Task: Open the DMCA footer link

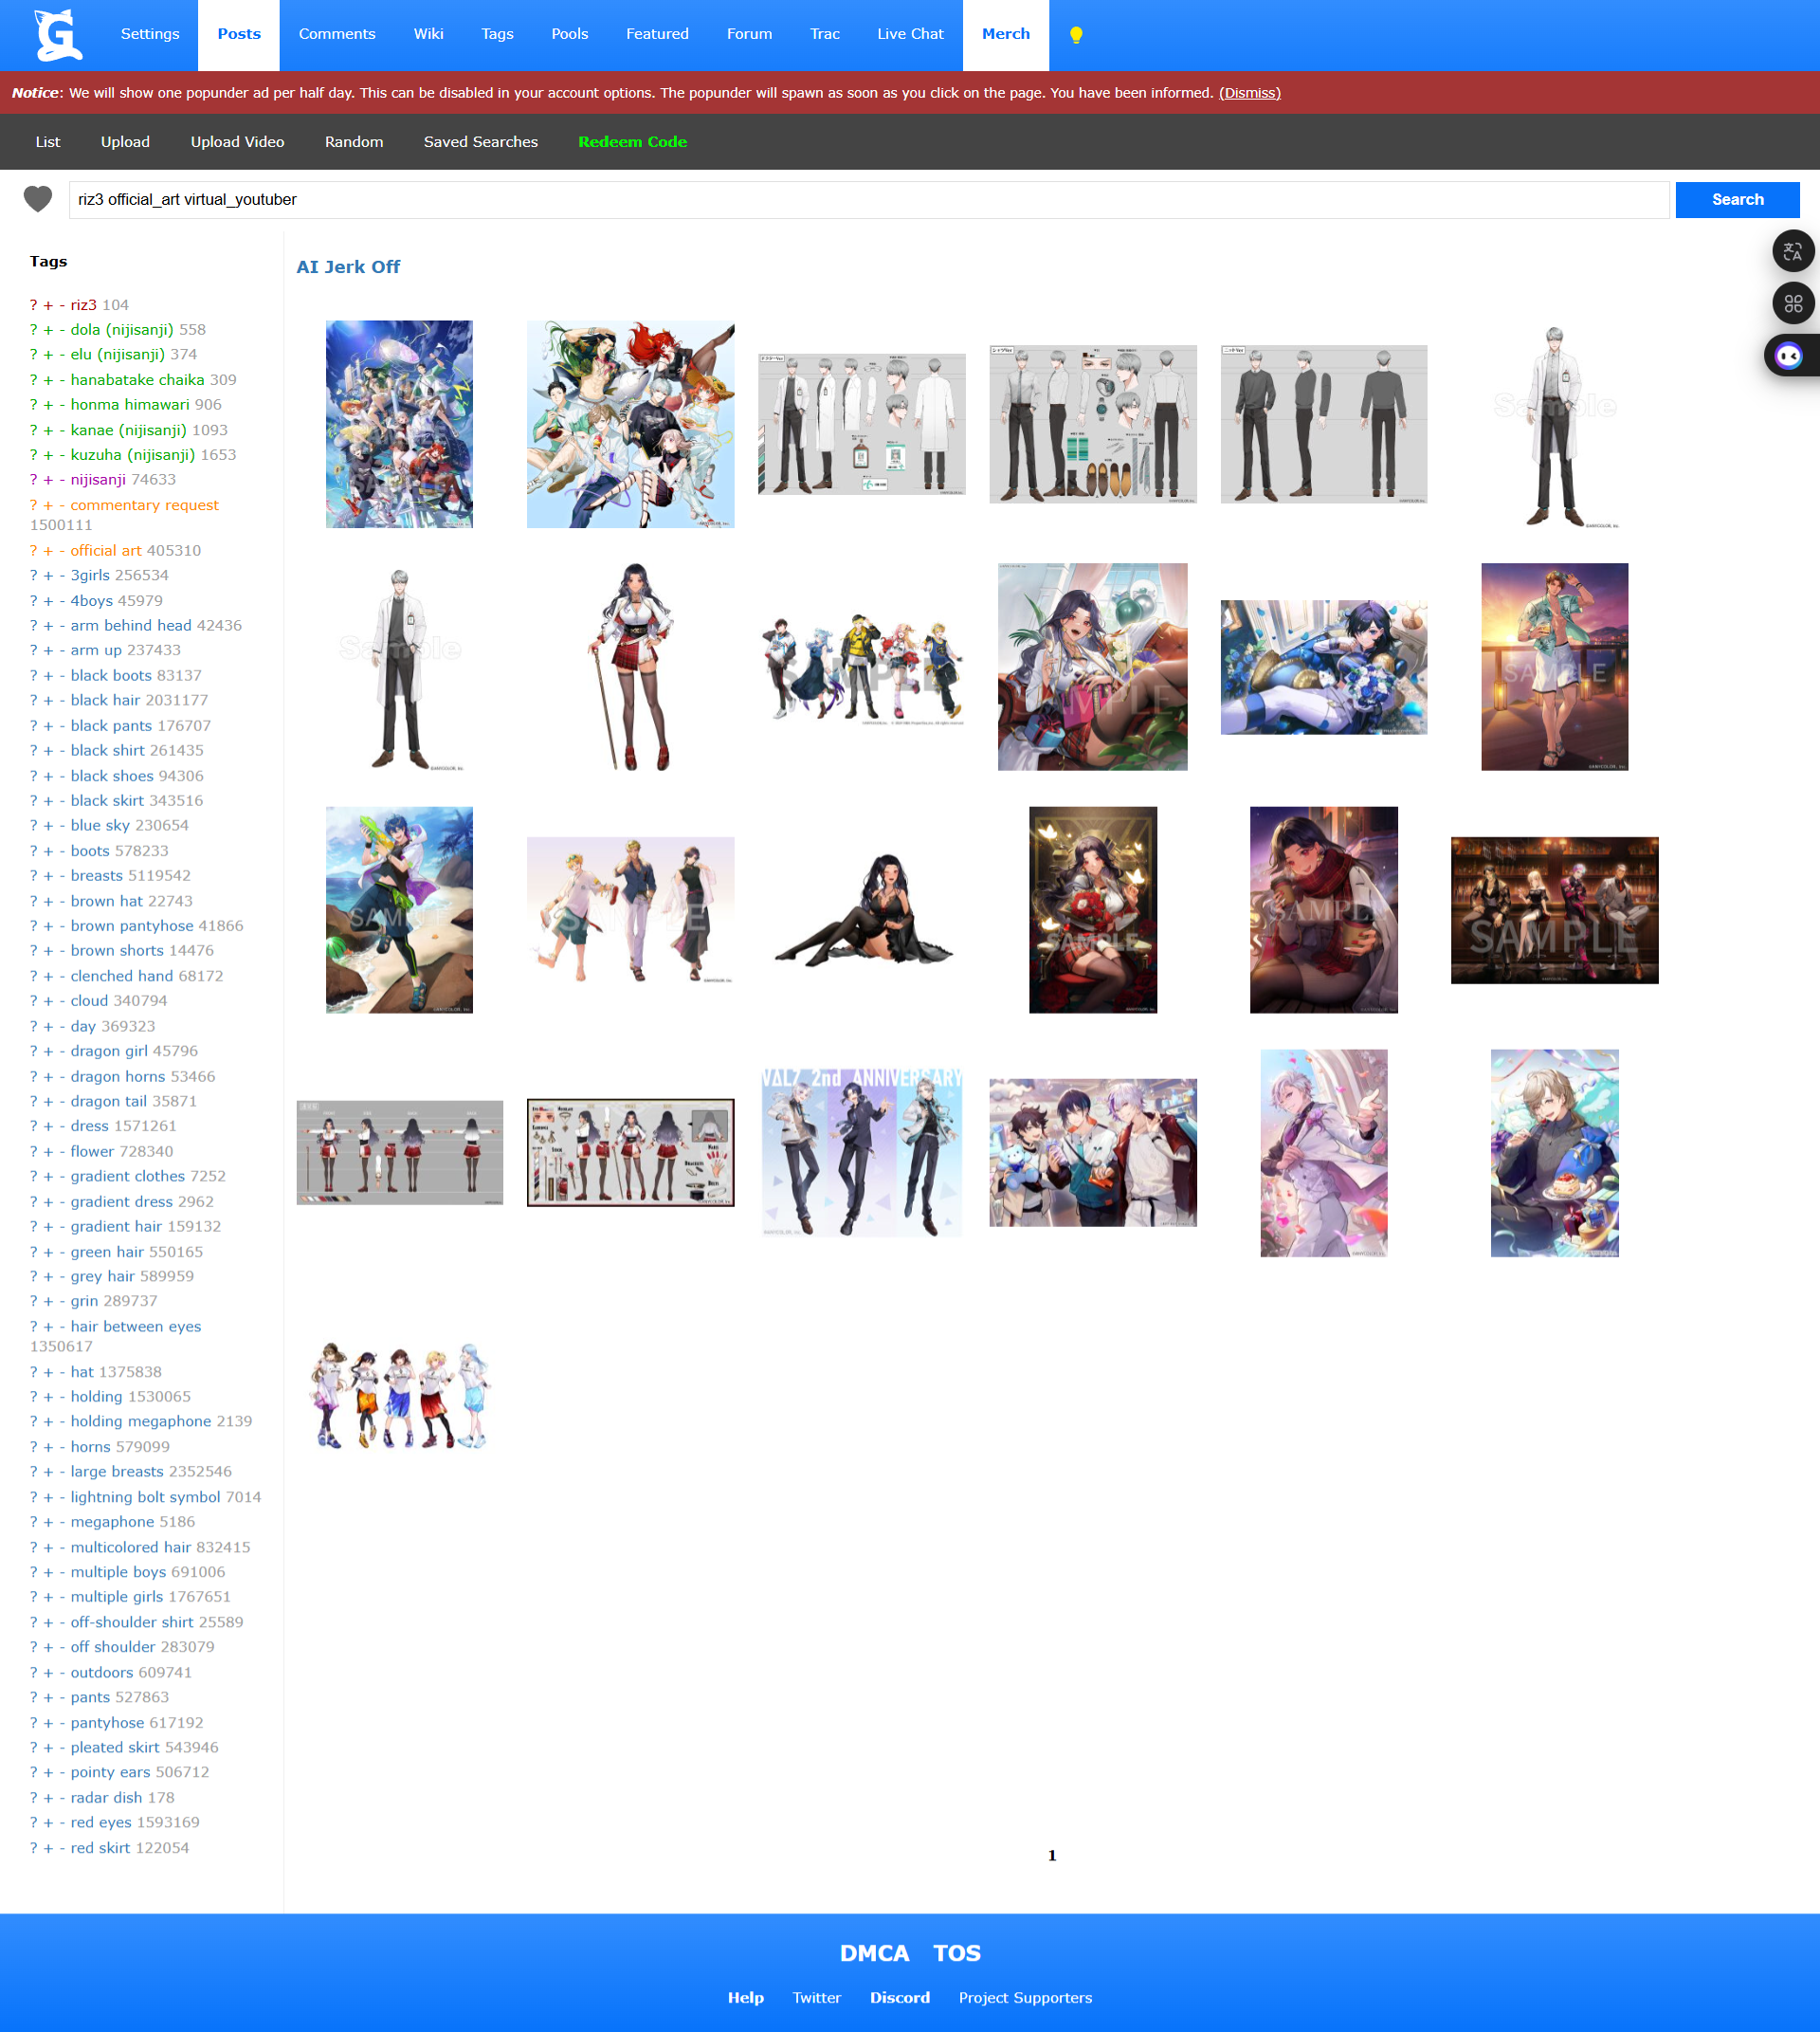Action: (x=874, y=1953)
